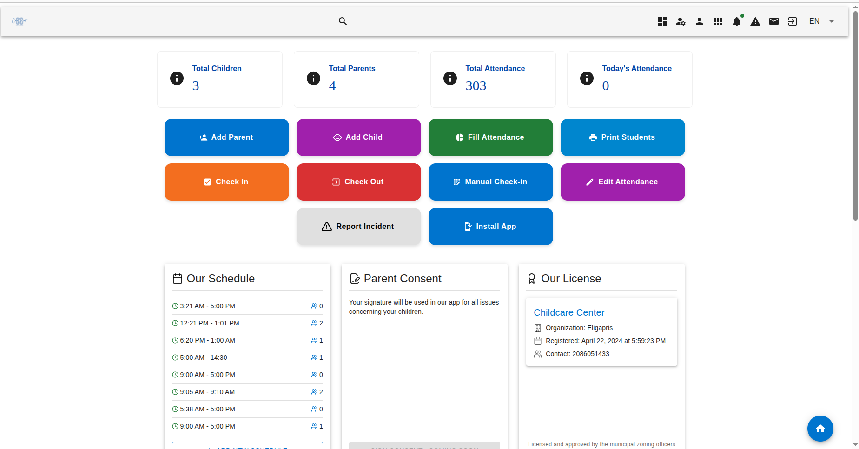Open notifications bell icon
Screen dimensions: 859x449
(x=737, y=21)
